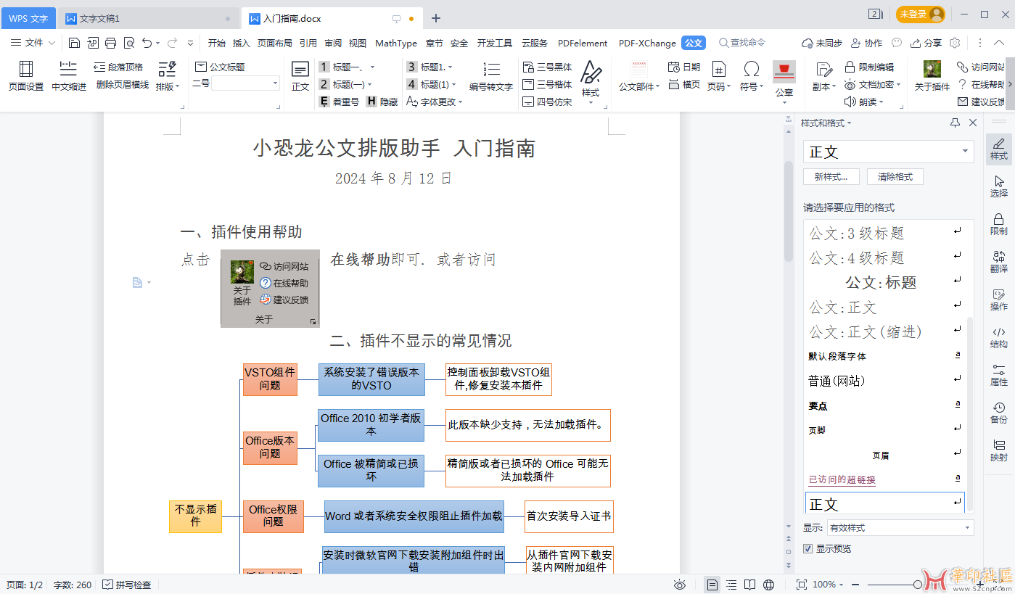Viewport: 1015px width, 594px height.
Task: Switch to the 插入 ribbon tab
Action: pyautogui.click(x=241, y=43)
